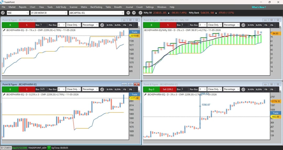Click red S button in top-left chart

(27, 25)
